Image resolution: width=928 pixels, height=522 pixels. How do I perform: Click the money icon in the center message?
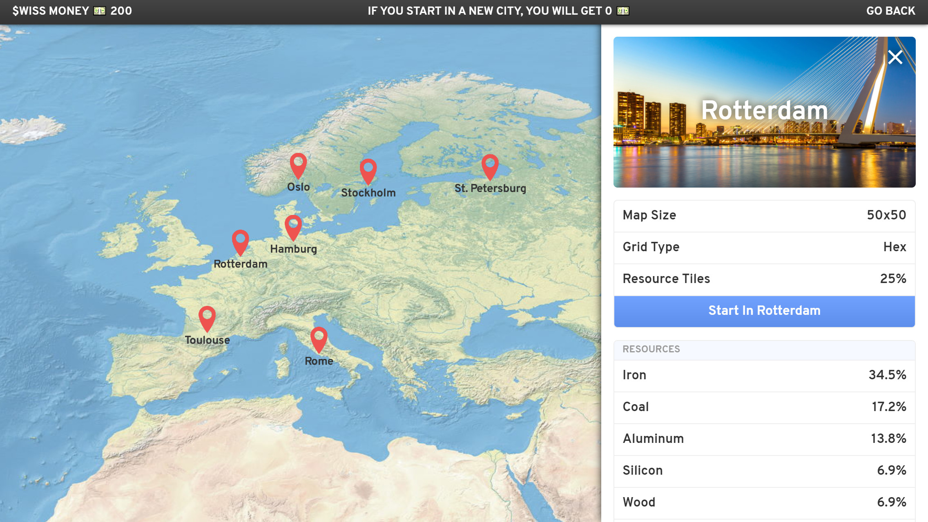click(622, 11)
